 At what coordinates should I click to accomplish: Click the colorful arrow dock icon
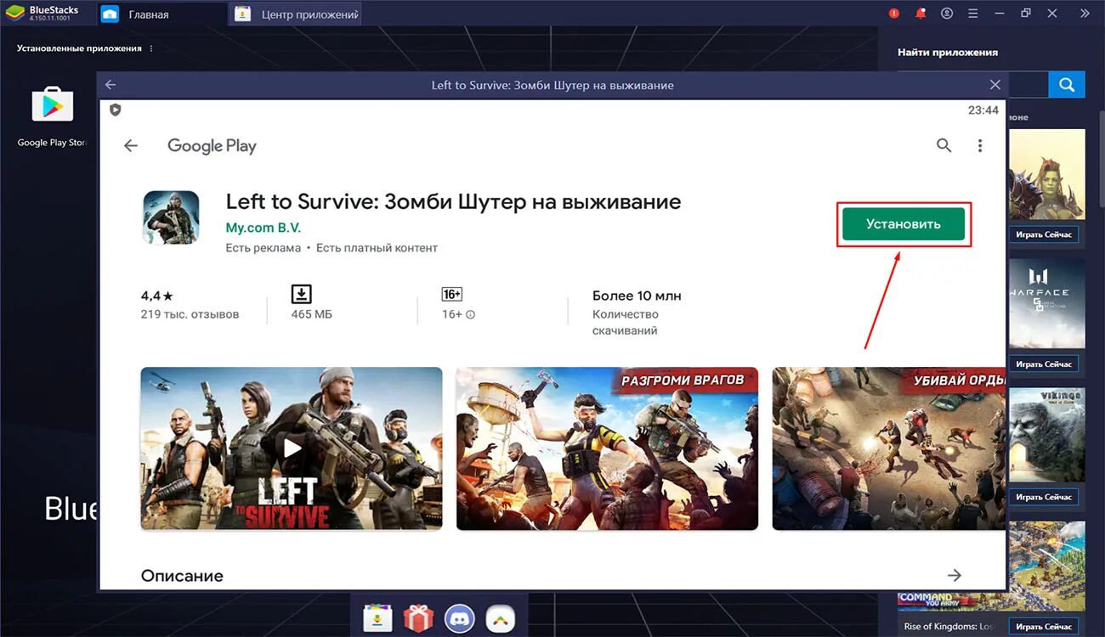click(x=501, y=619)
